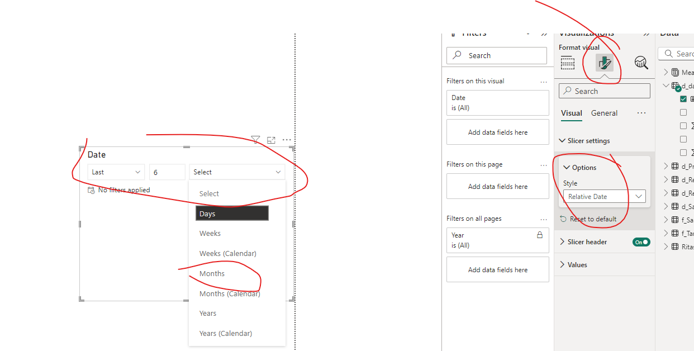Click the table icon of Ritas

[675, 246]
